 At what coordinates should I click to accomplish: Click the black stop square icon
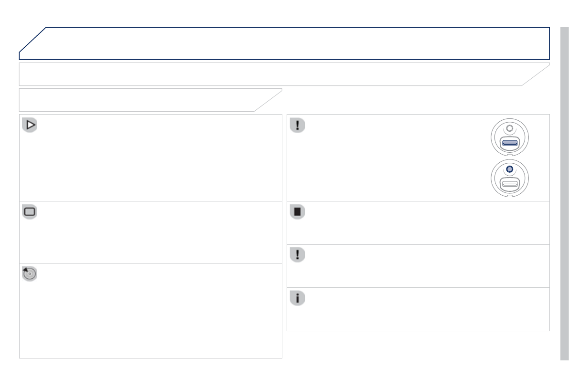coord(298,212)
